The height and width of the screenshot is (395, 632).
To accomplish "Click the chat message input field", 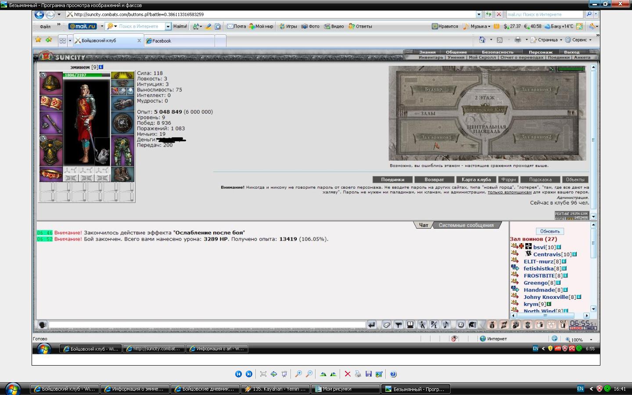I will point(207,325).
